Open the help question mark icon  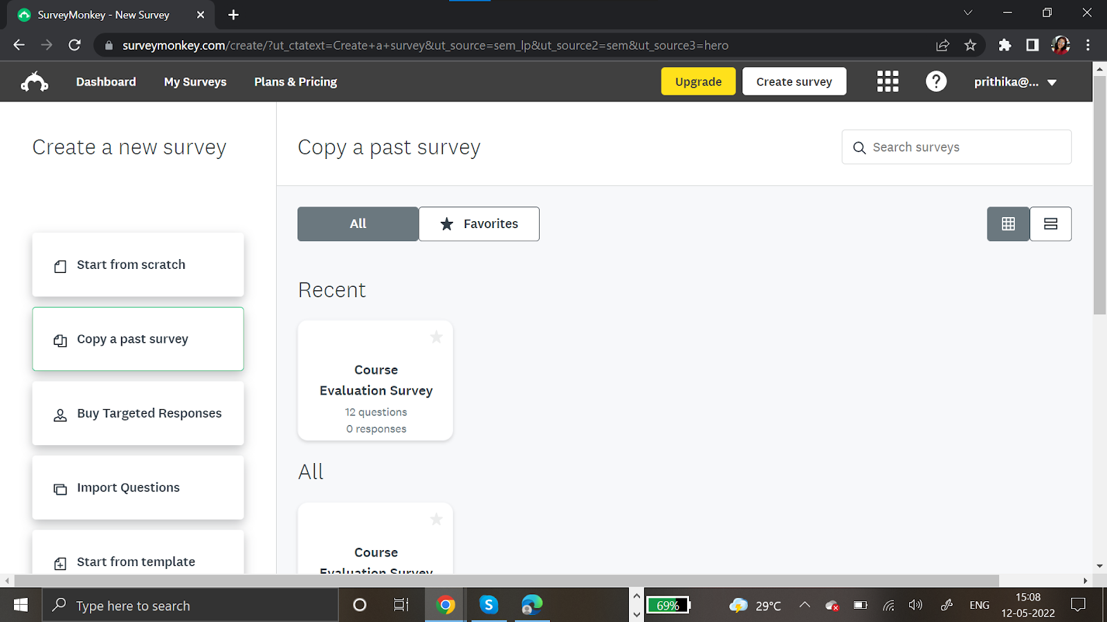pos(936,82)
